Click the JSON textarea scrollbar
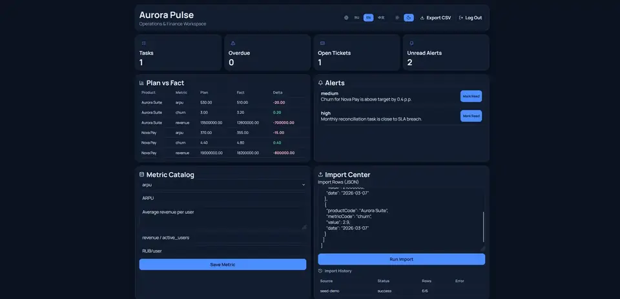 [x=483, y=227]
